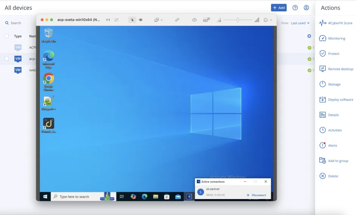The image size is (356, 215).
Task: Click the control mode cursor icon
Action: 132,20
